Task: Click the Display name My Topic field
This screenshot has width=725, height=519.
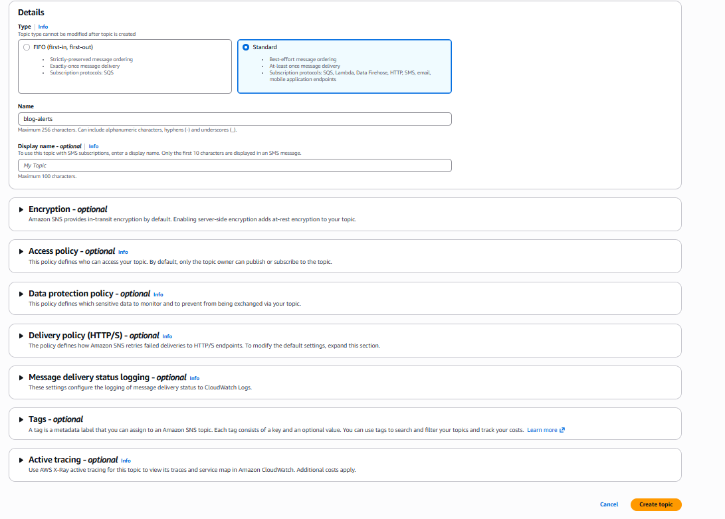Action: [x=234, y=165]
